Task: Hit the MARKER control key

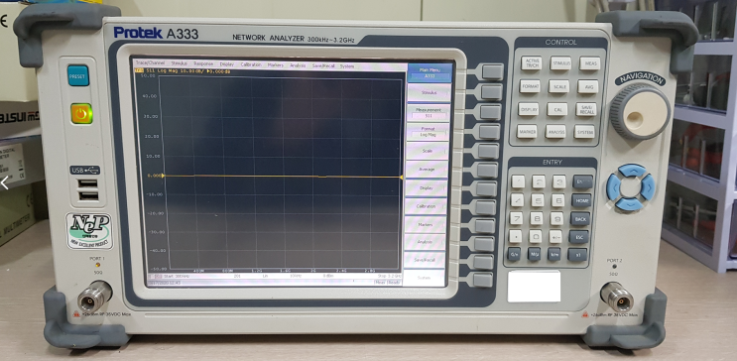Action: click(x=527, y=131)
